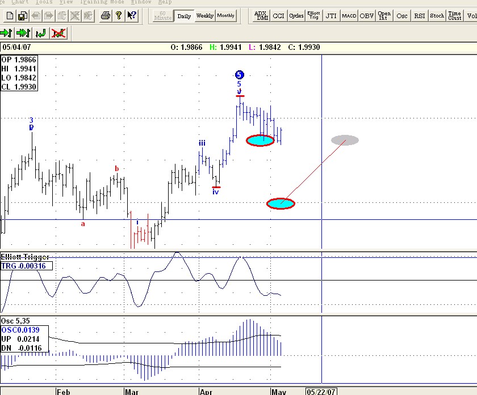
Task: Toggle the Open Int indicator
Action: [384, 16]
